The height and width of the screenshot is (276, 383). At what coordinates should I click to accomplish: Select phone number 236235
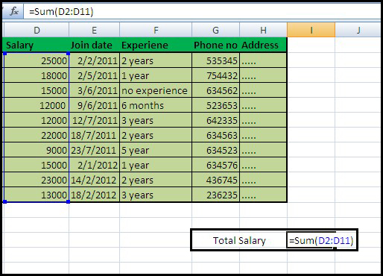click(215, 195)
